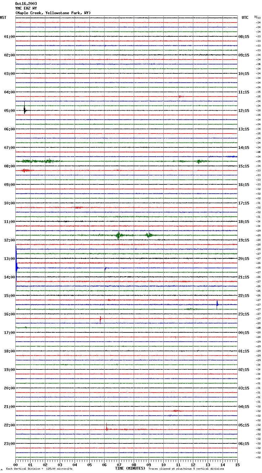The height and width of the screenshot is (473, 262).
Task: Click the "UTC" time zone label
Action: pos(245,18)
